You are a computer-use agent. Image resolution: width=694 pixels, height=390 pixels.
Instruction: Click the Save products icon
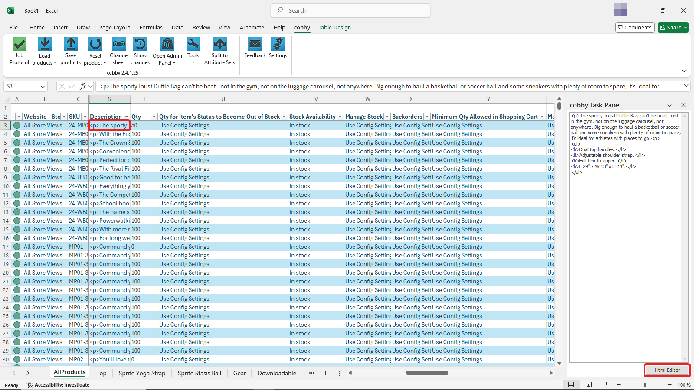[x=70, y=45]
